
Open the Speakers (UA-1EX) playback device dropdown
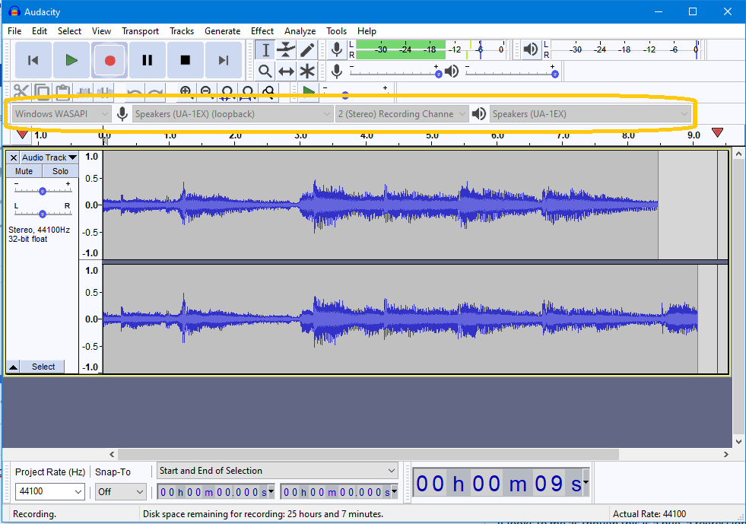click(x=590, y=114)
